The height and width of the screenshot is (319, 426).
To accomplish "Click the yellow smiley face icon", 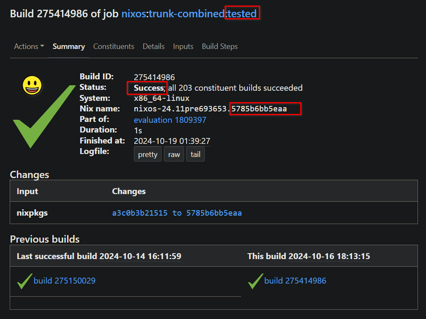I will click(x=32, y=85).
